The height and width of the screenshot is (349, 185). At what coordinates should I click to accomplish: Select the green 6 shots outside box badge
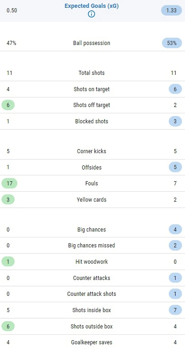[8, 326]
